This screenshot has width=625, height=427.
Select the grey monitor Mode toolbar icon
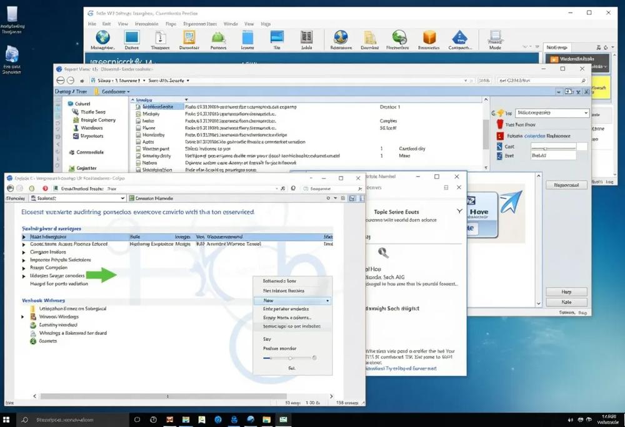click(x=495, y=36)
